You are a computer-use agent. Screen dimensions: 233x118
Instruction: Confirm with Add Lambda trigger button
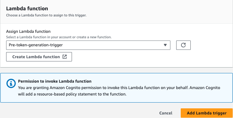[x=207, y=113]
